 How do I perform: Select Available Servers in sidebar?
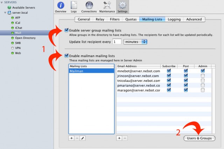click(23, 8)
